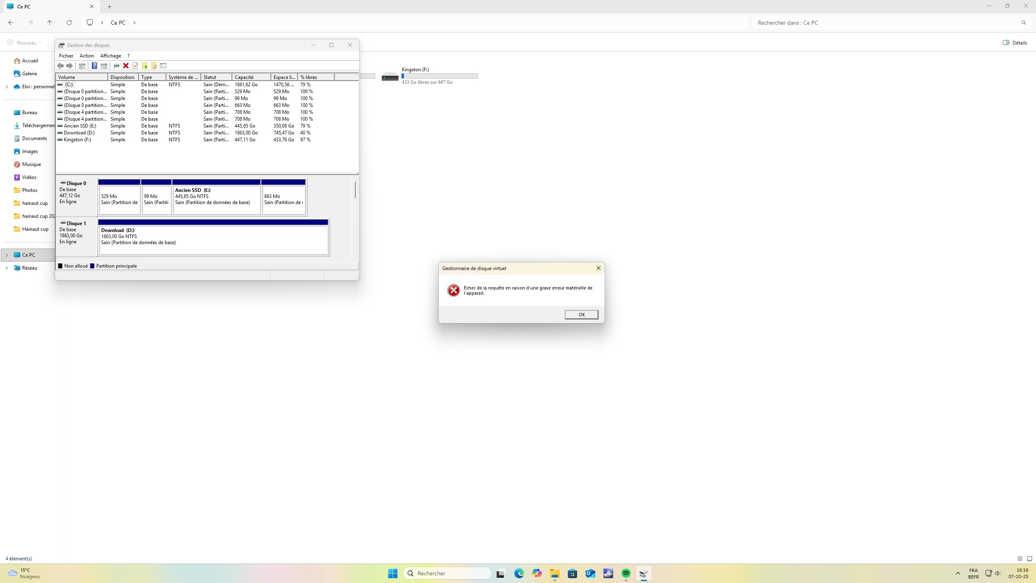Click the show/hide console tree icon
1036x583 pixels.
click(82, 66)
